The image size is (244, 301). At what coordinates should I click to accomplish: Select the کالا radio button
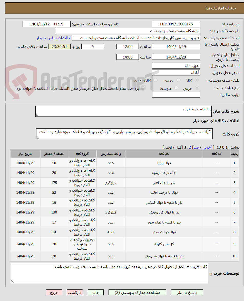tap(197, 80)
